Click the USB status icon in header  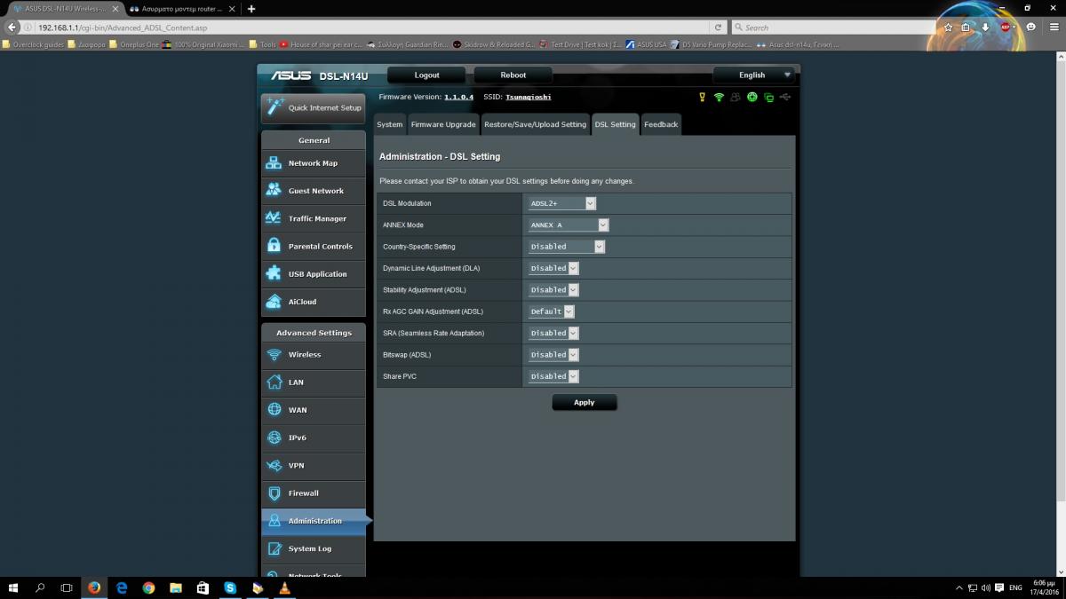pos(784,98)
